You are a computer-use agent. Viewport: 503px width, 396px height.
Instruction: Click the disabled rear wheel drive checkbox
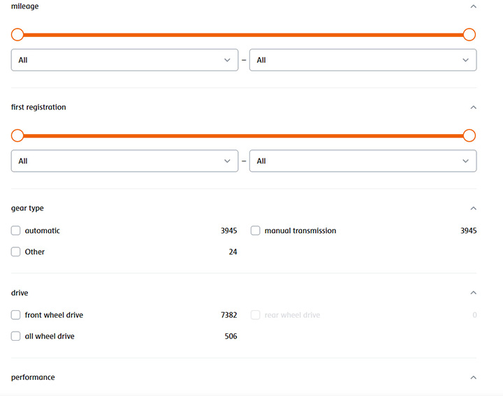coord(256,315)
